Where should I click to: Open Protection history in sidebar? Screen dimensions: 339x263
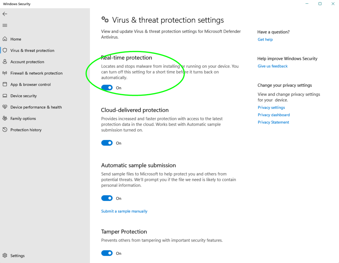[26, 130]
